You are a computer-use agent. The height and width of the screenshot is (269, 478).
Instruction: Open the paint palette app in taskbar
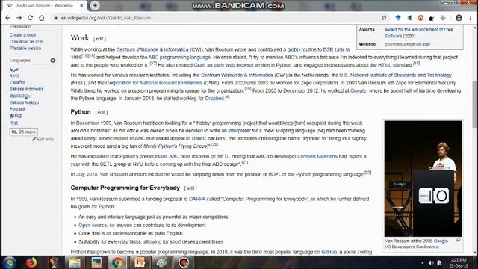point(161,262)
